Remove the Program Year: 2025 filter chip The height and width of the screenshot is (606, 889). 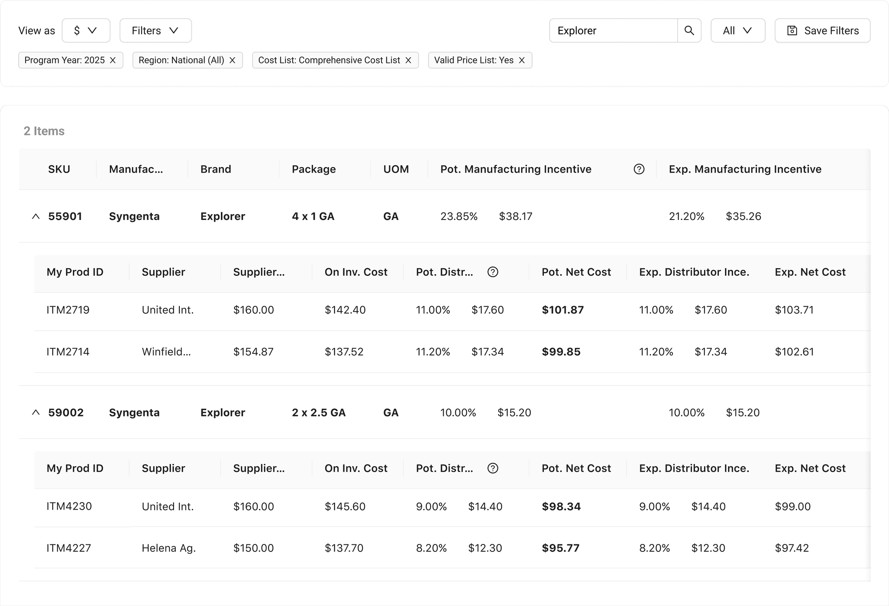coord(113,60)
